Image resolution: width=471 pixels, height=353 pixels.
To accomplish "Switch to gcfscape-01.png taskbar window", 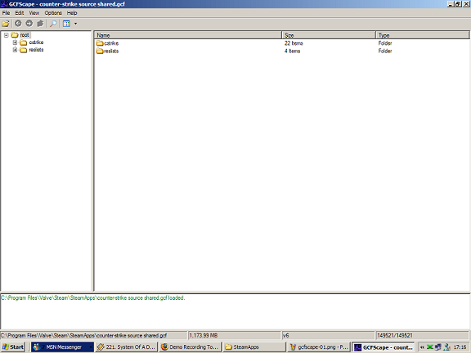I will point(318,347).
